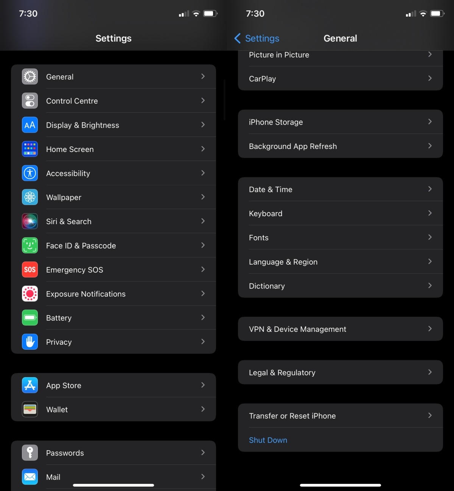Tap the chevron on the General row
Viewport: 454px width, 491px height.
click(x=203, y=76)
